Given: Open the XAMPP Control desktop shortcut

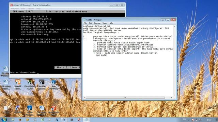Looking at the screenshot, I should click(x=18, y=84).
